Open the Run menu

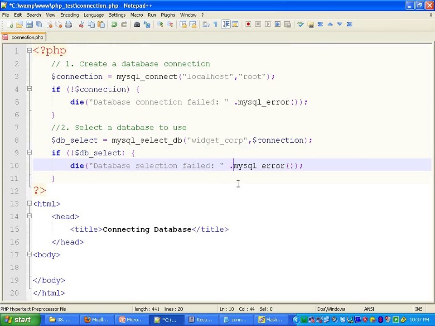pyautogui.click(x=152, y=15)
